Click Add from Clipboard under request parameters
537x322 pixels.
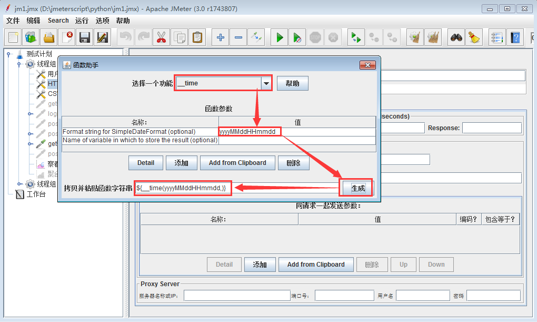pyautogui.click(x=316, y=265)
